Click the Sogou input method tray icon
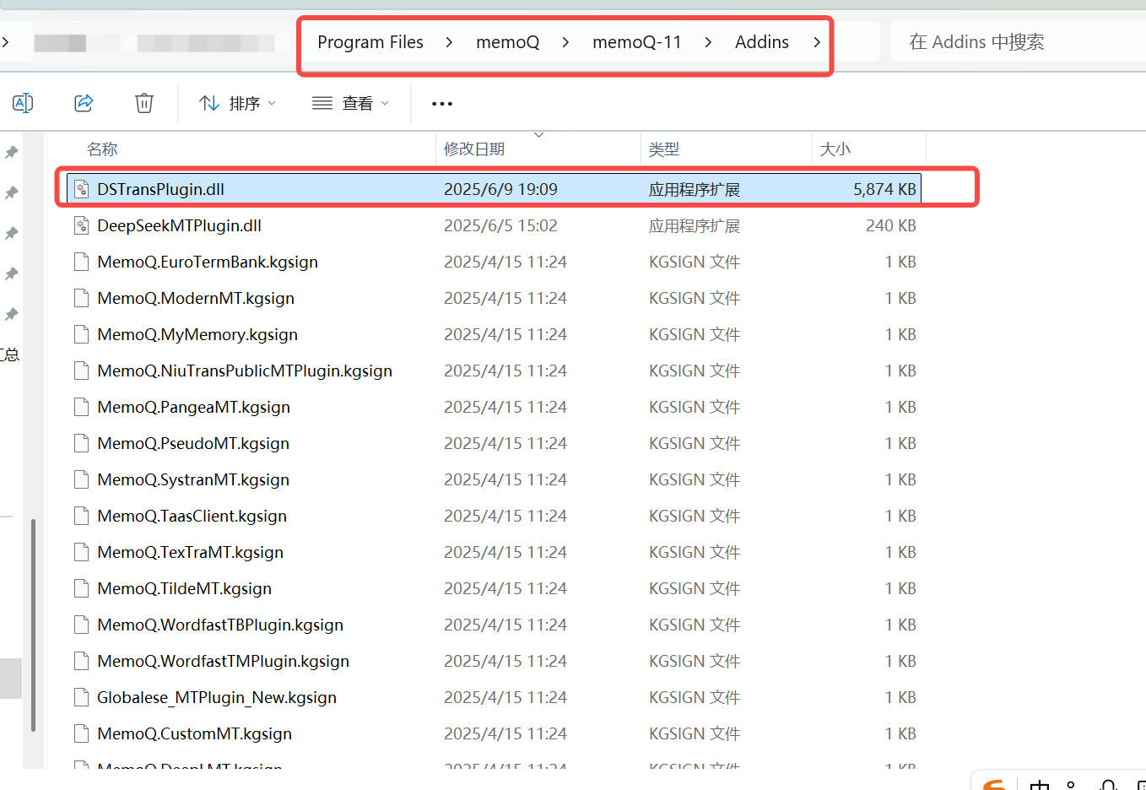 pos(994,785)
